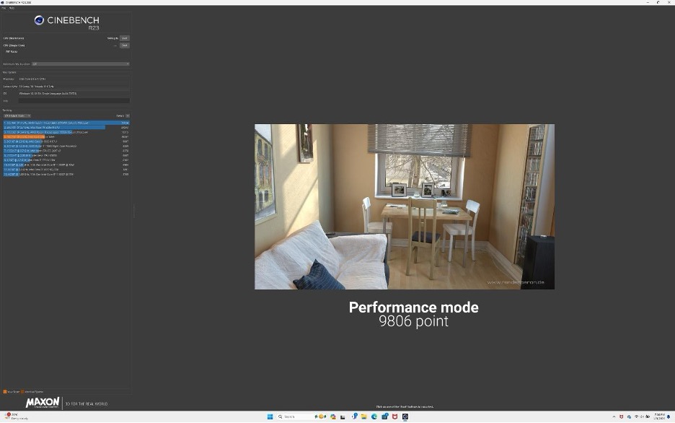Open the File menu
Viewport: 675px width, 423px height.
click(4, 8)
